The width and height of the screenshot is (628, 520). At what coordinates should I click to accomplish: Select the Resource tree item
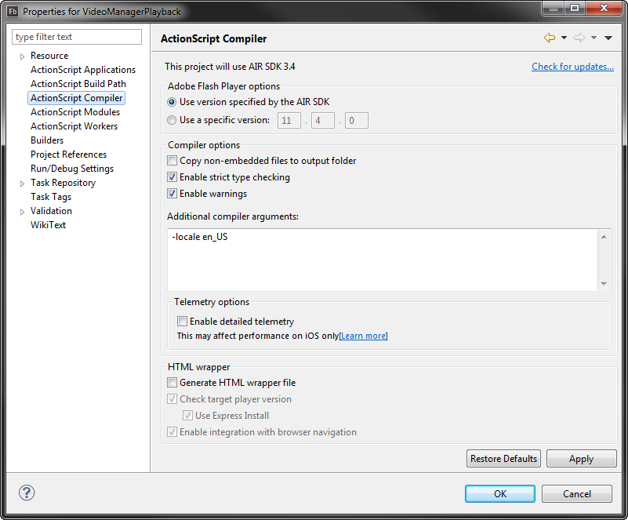point(49,56)
